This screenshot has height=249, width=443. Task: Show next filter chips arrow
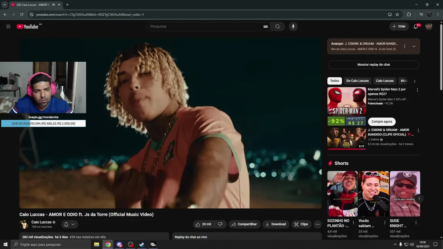(x=414, y=81)
